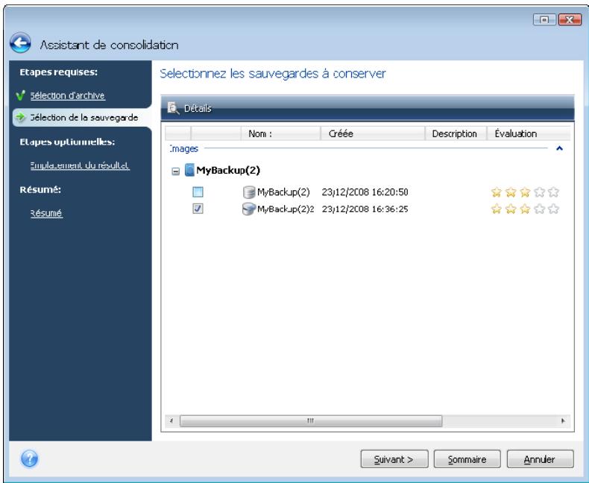The height and width of the screenshot is (483, 589).
Task: Click the Annuler button
Action: click(x=541, y=459)
